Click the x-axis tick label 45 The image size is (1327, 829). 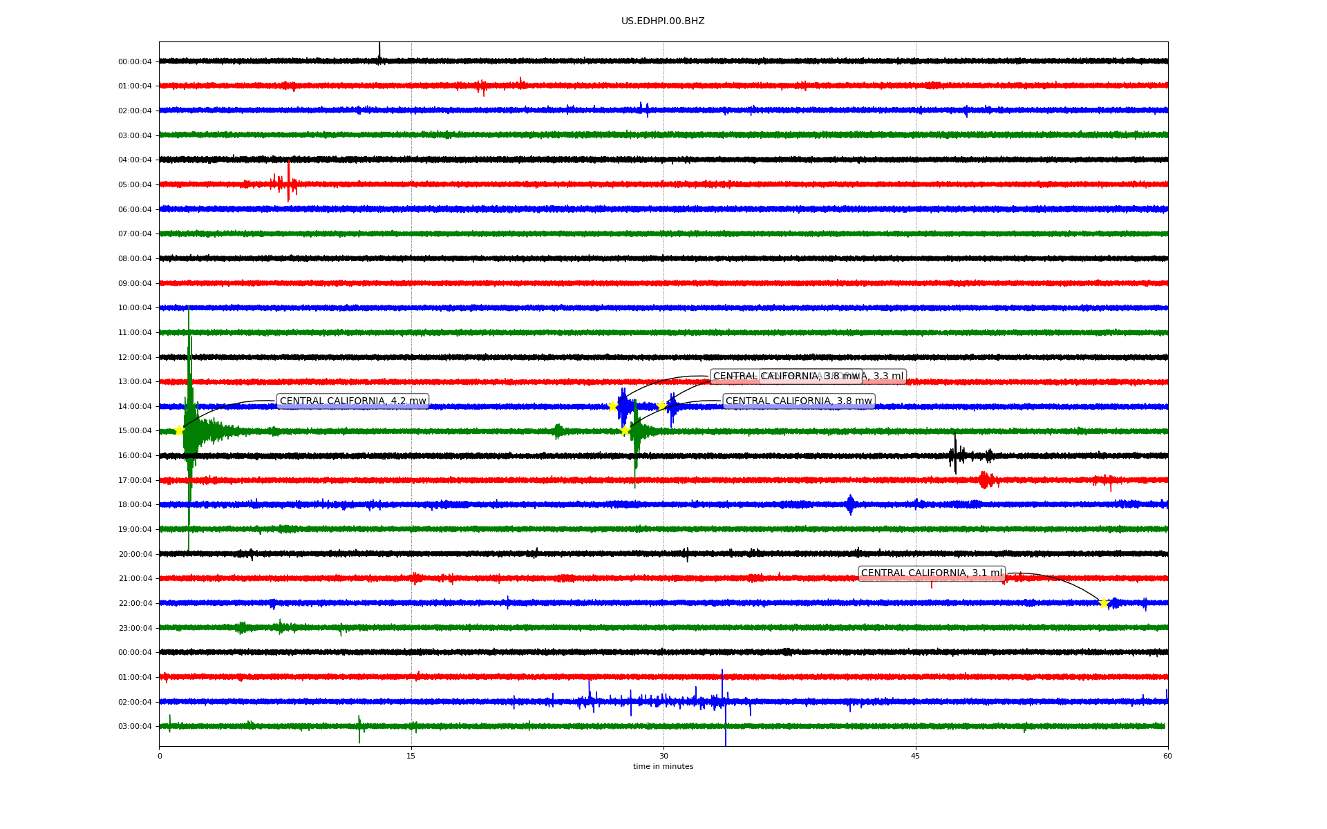[x=915, y=756]
